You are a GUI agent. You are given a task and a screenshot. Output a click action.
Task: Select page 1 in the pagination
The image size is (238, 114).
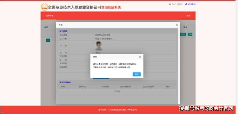(x=48, y=40)
